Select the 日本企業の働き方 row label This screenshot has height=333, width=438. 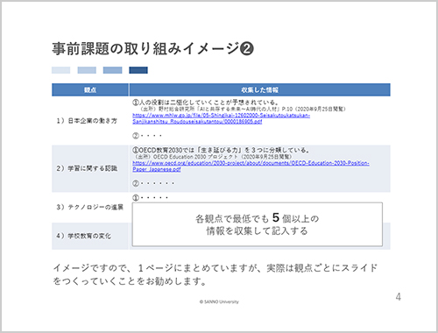(x=87, y=121)
